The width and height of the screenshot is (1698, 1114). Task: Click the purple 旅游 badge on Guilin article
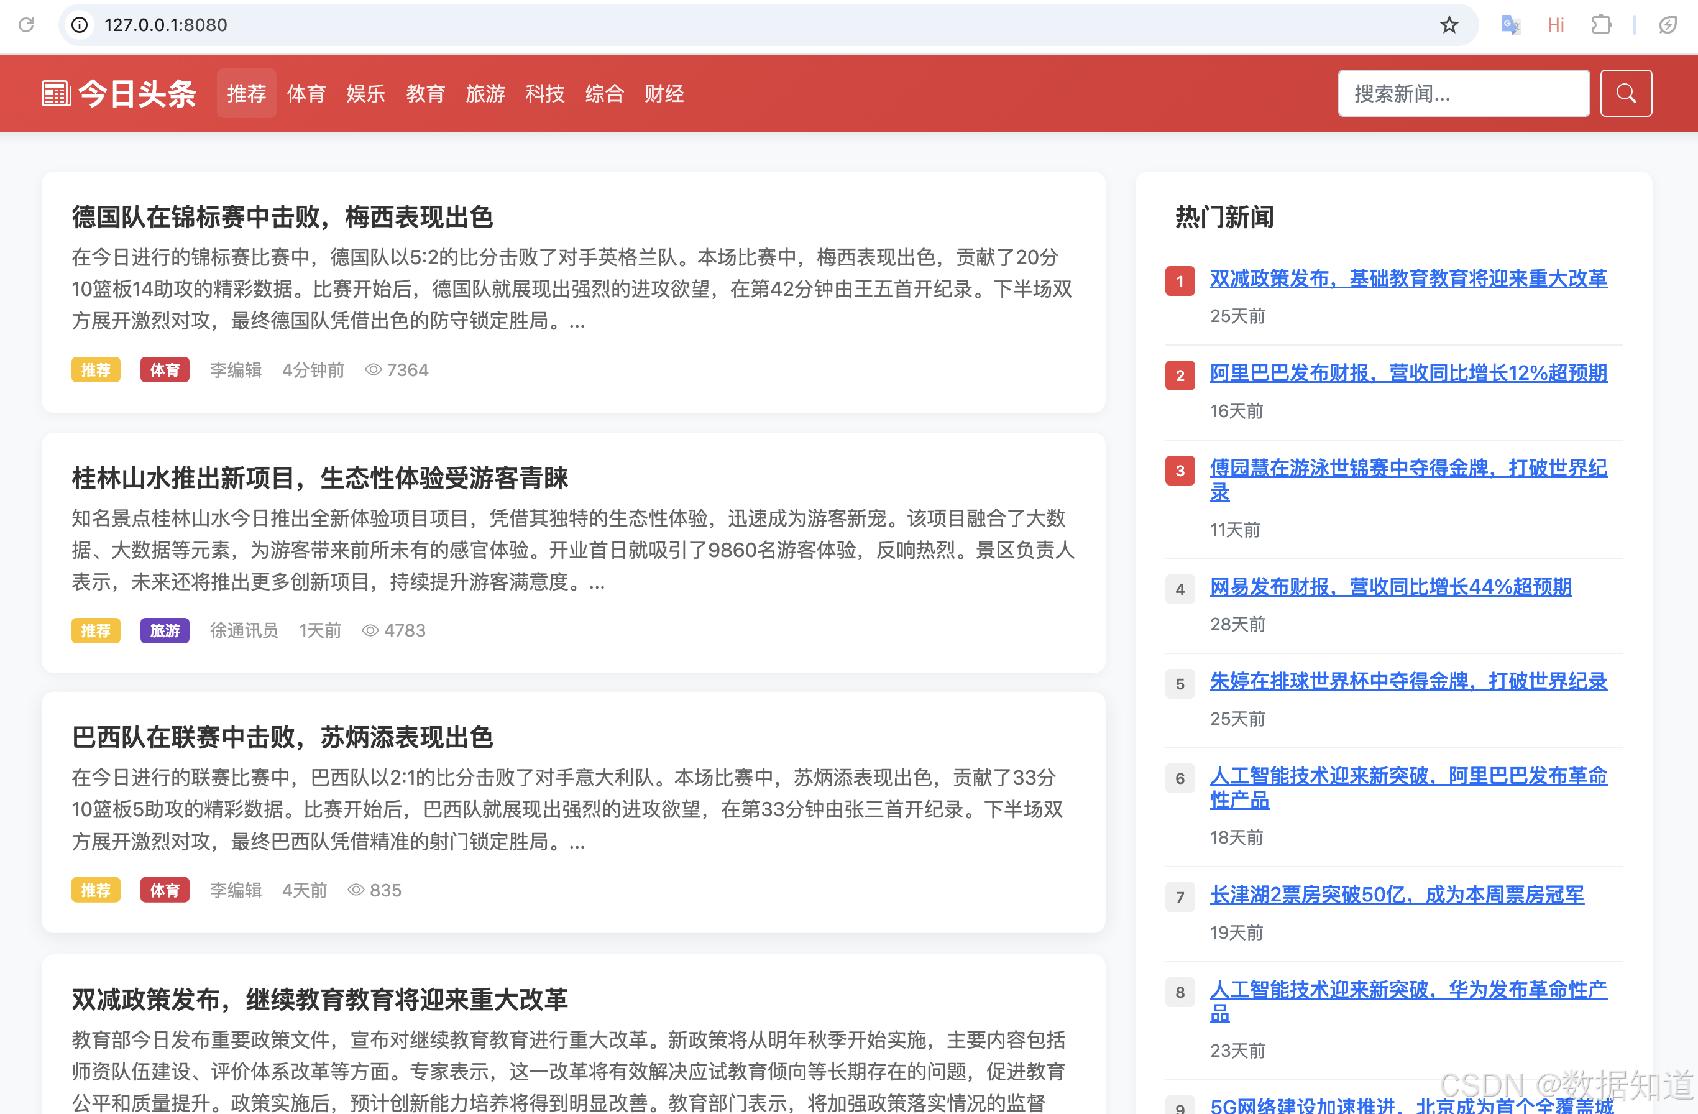coord(164,630)
